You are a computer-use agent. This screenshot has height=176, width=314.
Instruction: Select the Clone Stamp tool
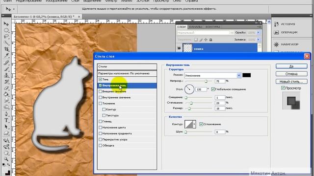6,75
